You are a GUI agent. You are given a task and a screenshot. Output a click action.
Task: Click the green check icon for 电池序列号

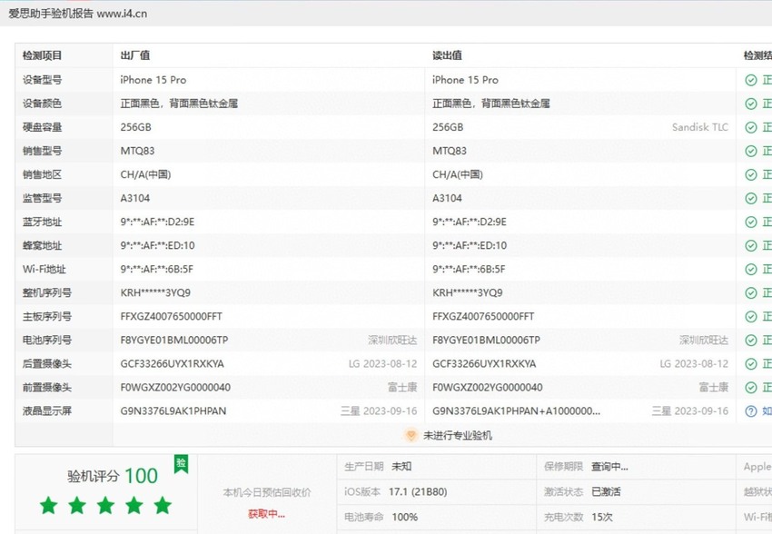coord(751,340)
